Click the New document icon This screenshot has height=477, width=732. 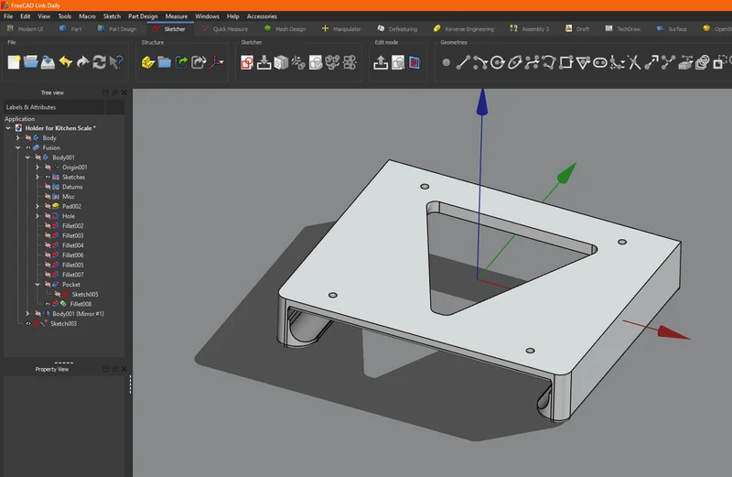coord(14,62)
